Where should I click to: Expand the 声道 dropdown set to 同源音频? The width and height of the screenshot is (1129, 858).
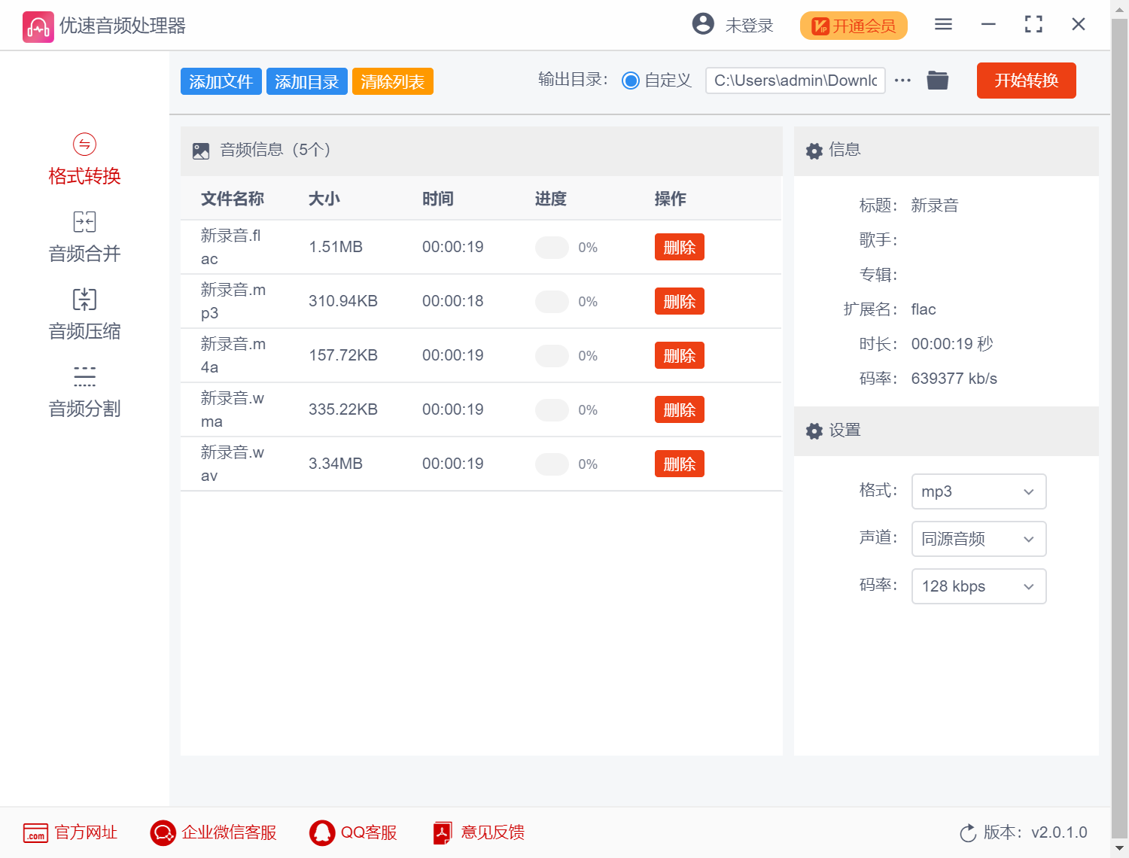click(978, 539)
